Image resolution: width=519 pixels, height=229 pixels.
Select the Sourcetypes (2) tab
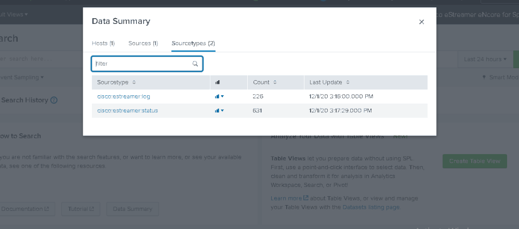pos(193,43)
